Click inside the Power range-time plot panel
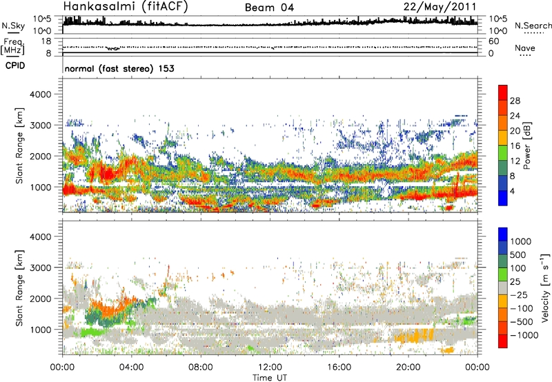Screen dimensions: 552x382 270,145
